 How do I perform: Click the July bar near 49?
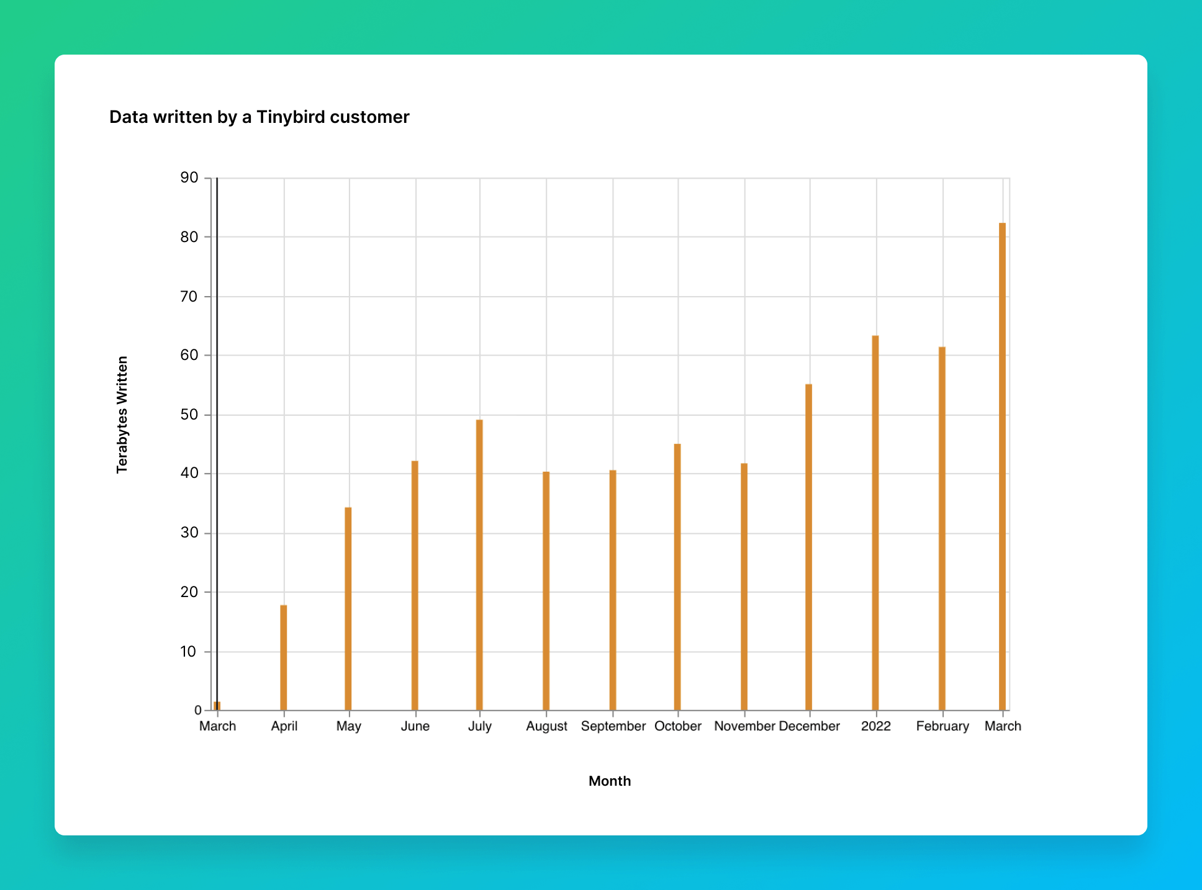pyautogui.click(x=479, y=565)
